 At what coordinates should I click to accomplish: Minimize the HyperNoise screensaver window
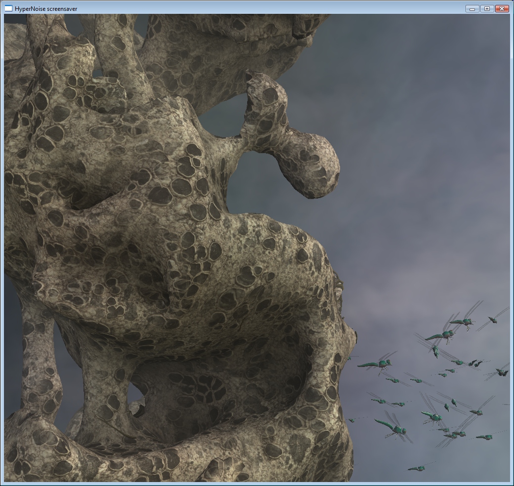coord(472,8)
